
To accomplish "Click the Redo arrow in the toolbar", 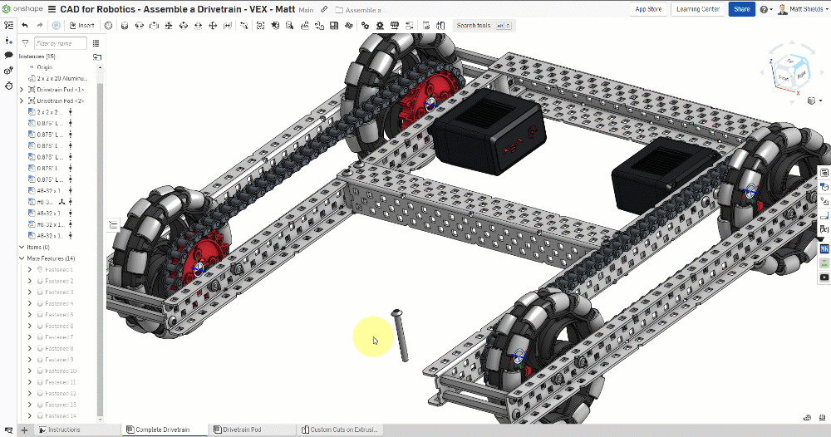I will pyautogui.click(x=40, y=26).
